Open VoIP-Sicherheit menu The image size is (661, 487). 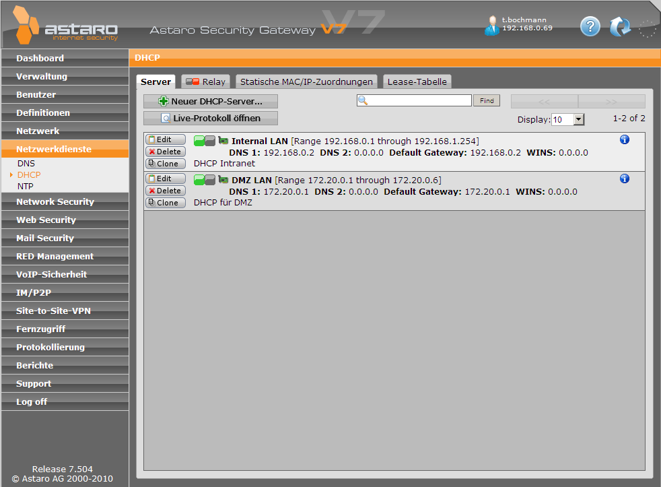(x=65, y=274)
